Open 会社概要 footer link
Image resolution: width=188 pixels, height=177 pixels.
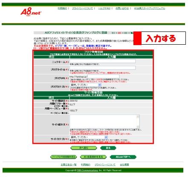point(124,165)
